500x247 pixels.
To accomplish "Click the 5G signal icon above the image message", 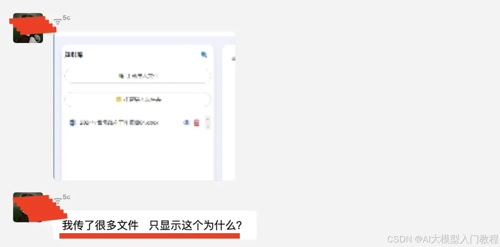I will [62, 20].
